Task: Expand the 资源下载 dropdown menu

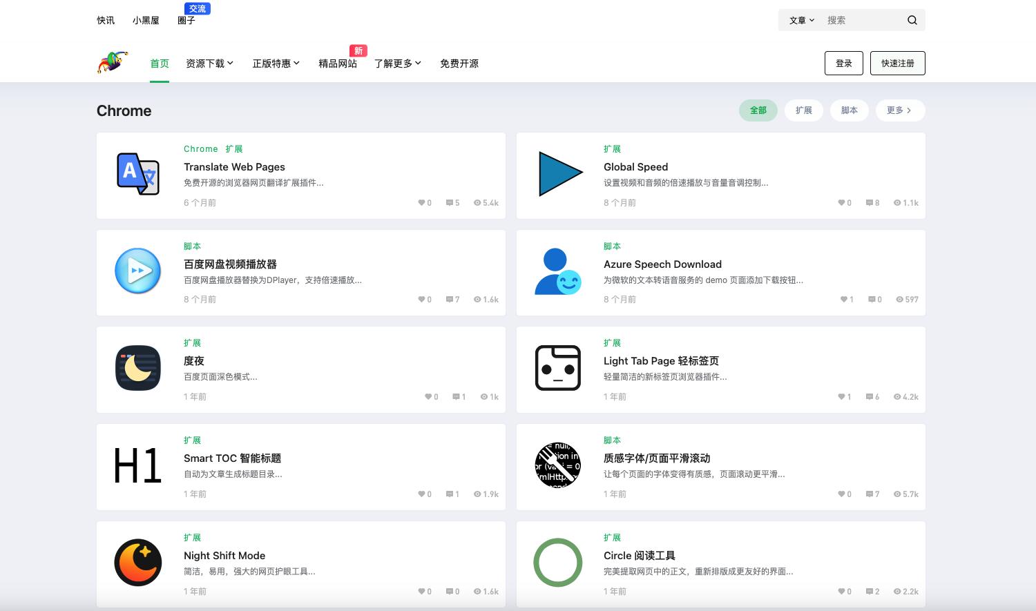Action: pyautogui.click(x=210, y=64)
